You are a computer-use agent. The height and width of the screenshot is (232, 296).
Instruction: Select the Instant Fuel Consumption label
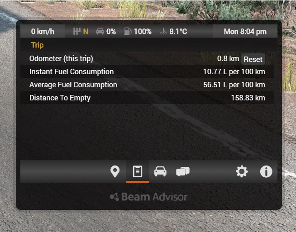pos(72,71)
